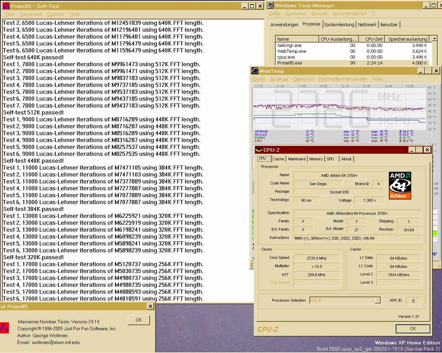Click the AMD Athlon 64 logo in CPU-Z
Image resolution: width=442 pixels, height=353 pixels.
[400, 185]
